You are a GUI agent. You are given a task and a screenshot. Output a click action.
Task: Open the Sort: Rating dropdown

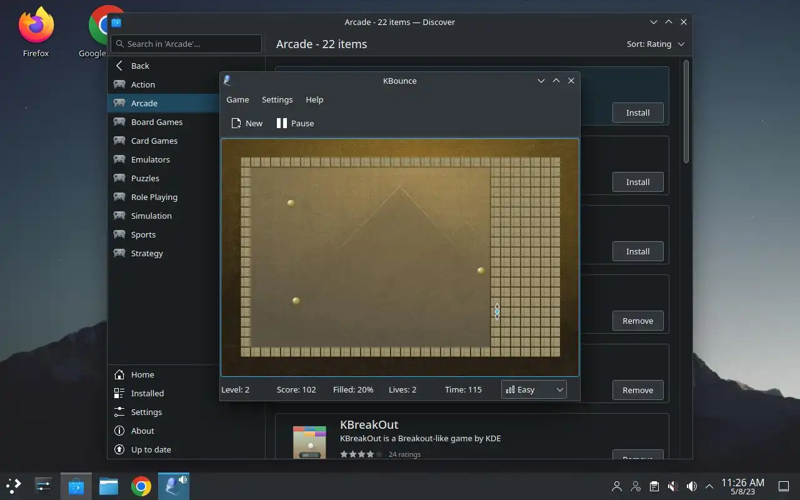[656, 44]
